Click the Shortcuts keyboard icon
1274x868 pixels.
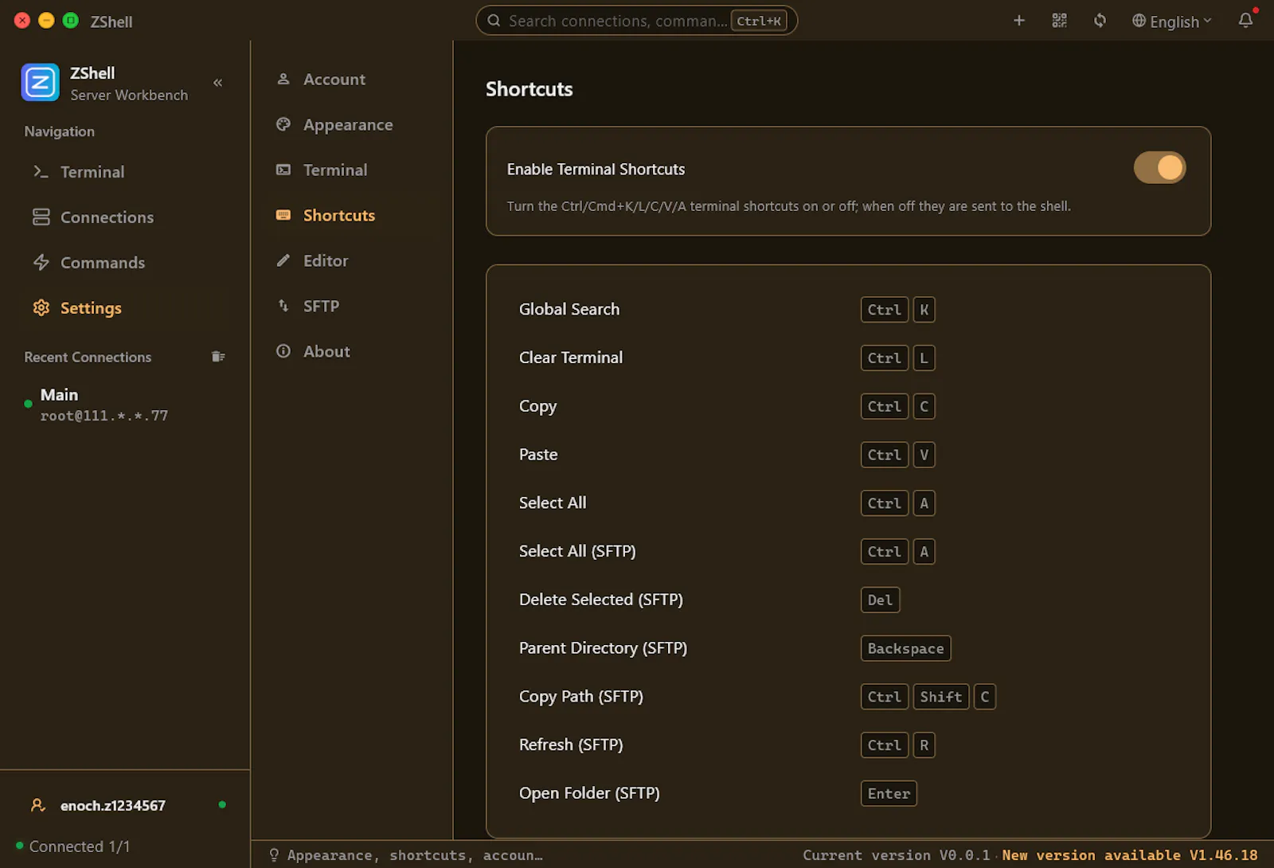coord(283,215)
